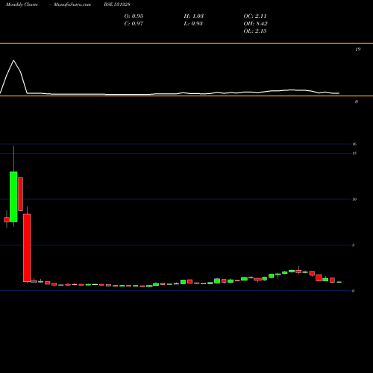Select the BSE 531328 symbol label
This screenshot has width=373, height=373.
point(117,4)
